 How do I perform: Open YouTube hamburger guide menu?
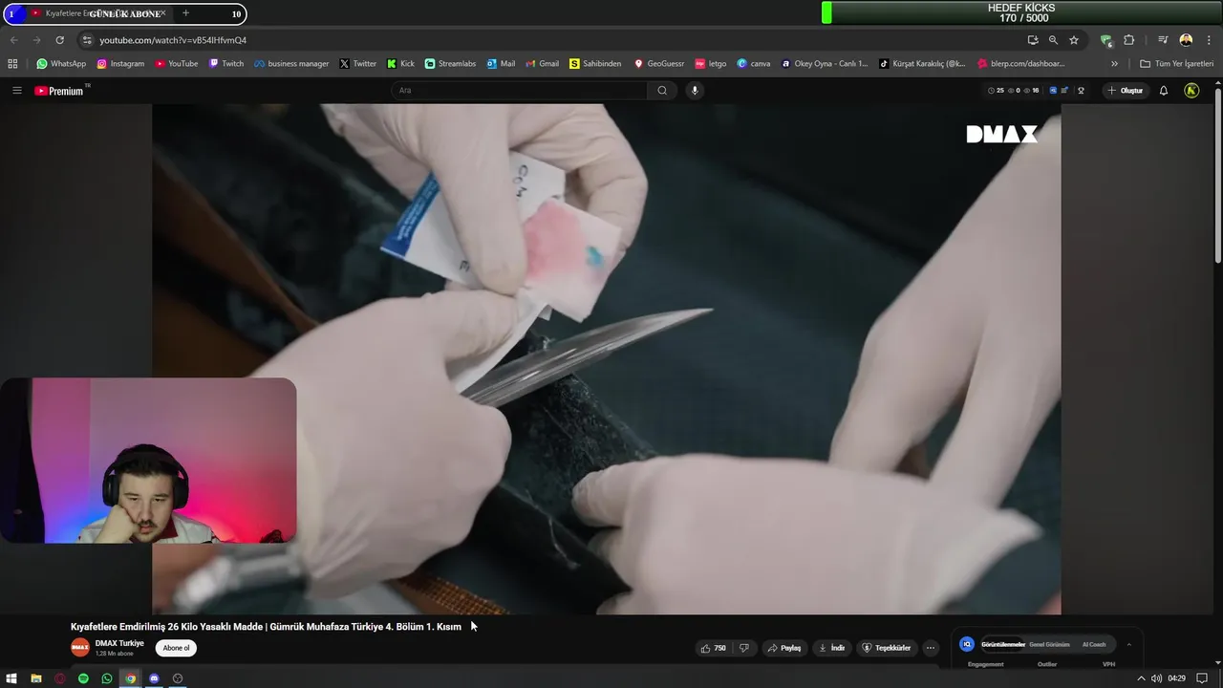tap(16, 91)
